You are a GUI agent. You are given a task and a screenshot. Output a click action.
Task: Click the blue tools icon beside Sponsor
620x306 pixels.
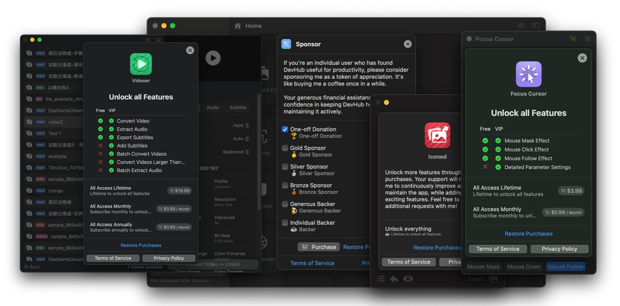286,44
